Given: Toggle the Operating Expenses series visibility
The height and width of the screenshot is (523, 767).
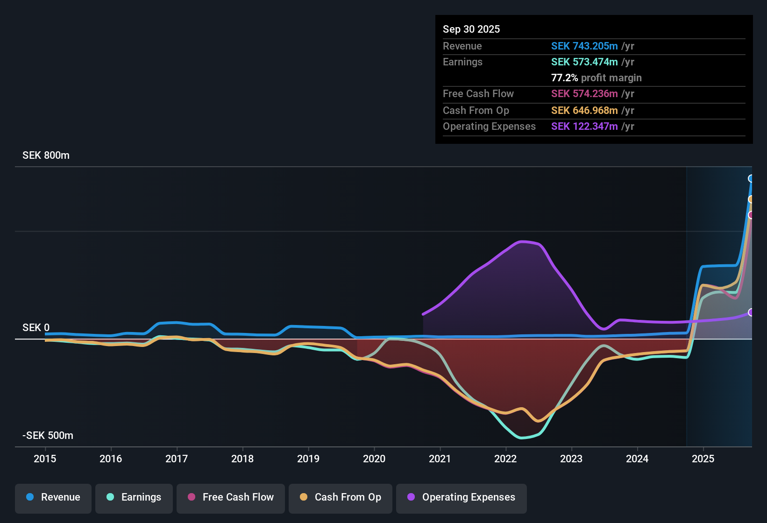Looking at the screenshot, I should pyautogui.click(x=461, y=498).
